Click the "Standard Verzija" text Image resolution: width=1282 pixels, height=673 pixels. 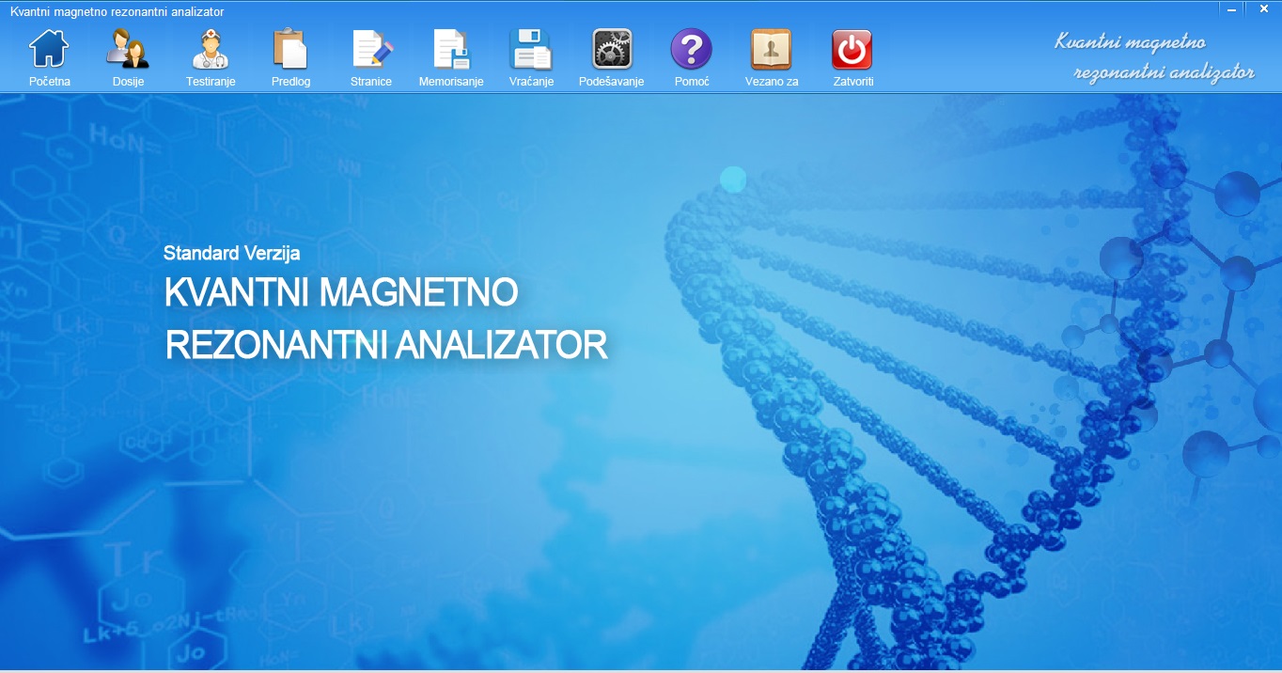click(x=231, y=253)
